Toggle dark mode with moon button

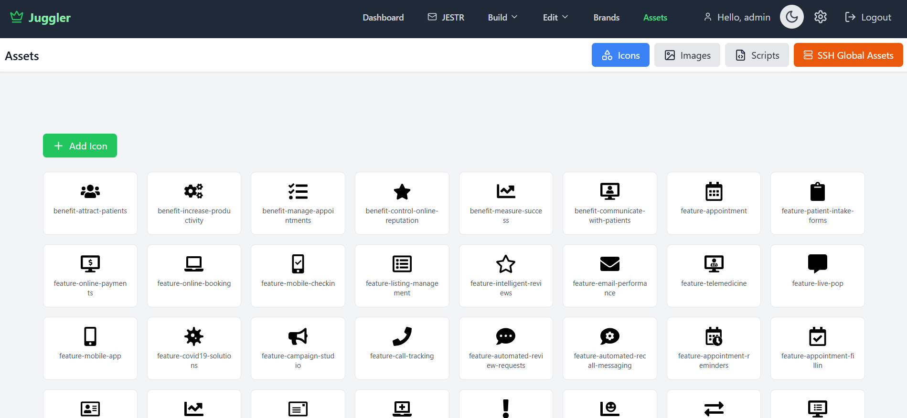coord(791,17)
